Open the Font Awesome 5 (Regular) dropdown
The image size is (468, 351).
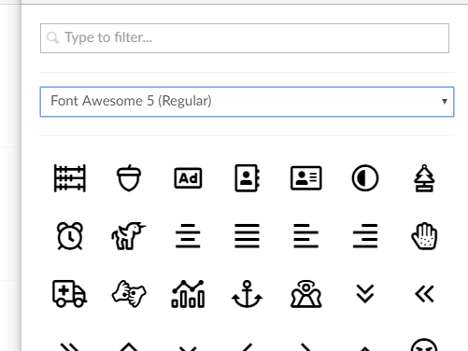[x=247, y=102]
